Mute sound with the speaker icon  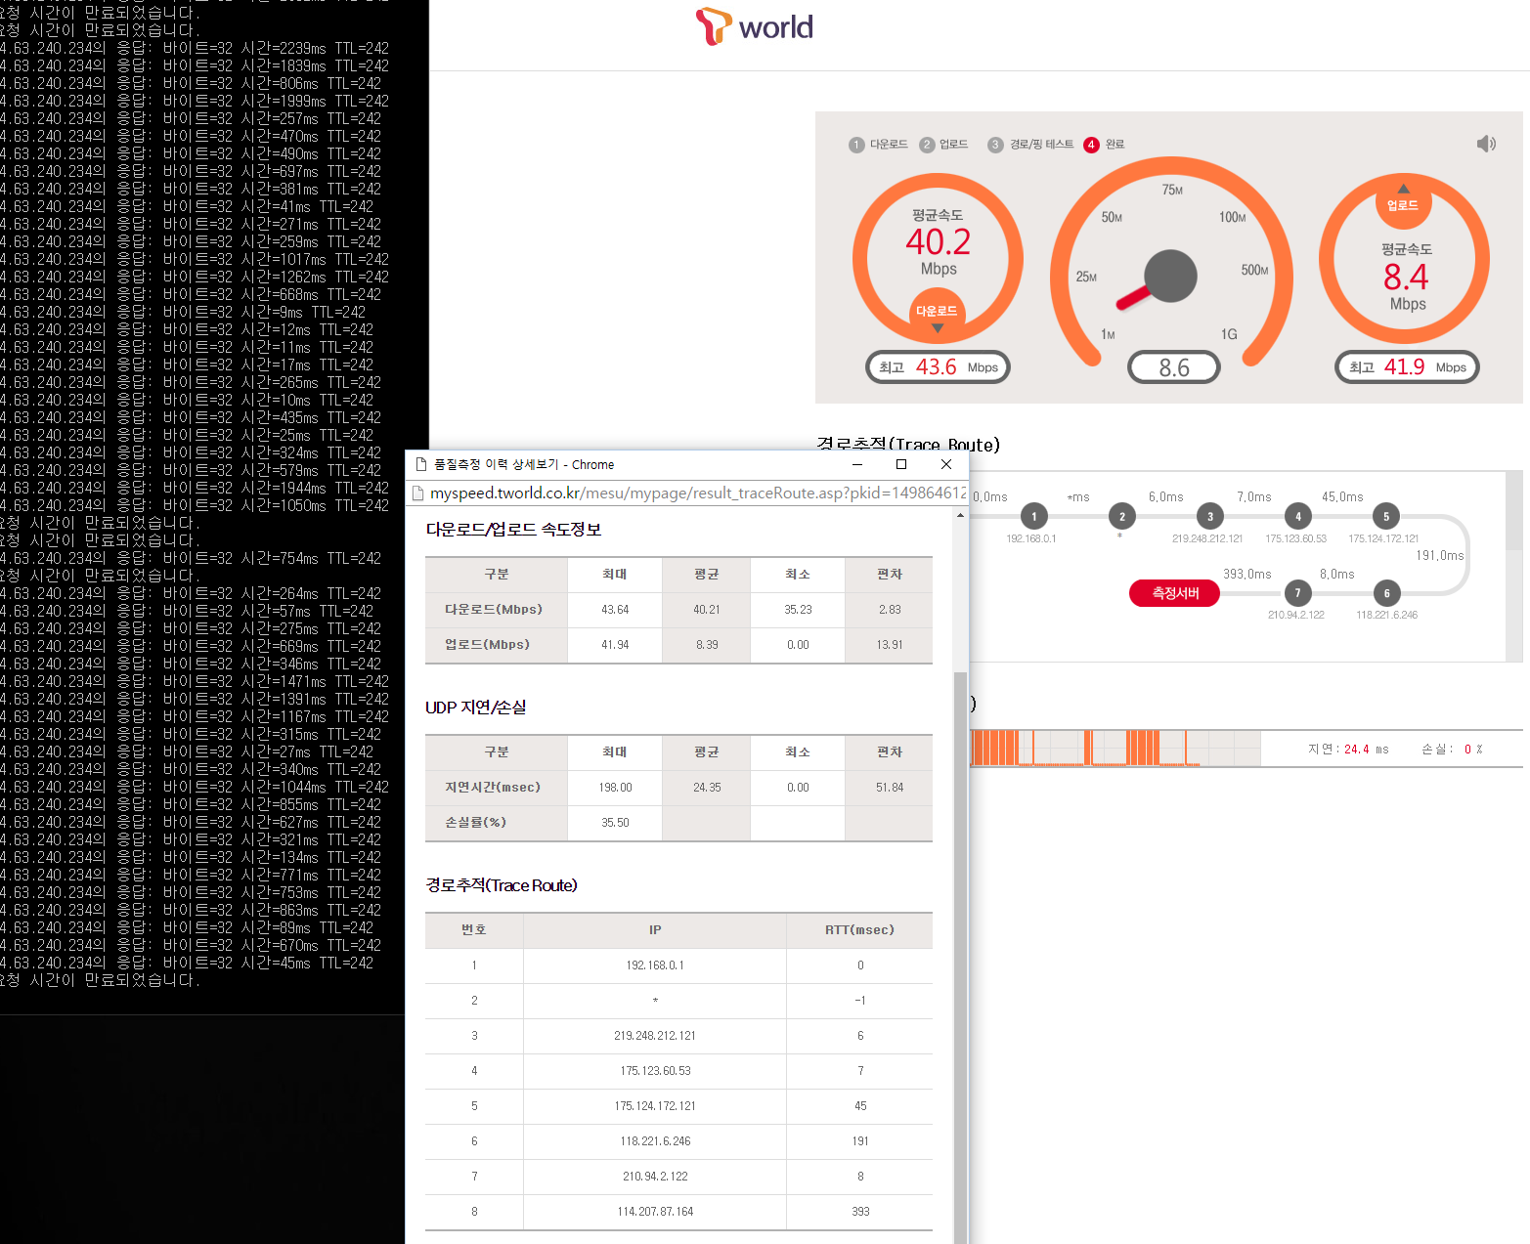pos(1486,145)
